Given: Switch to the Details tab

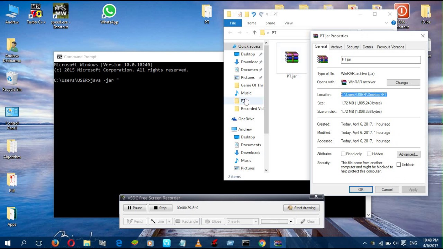Looking at the screenshot, I should [368, 47].
